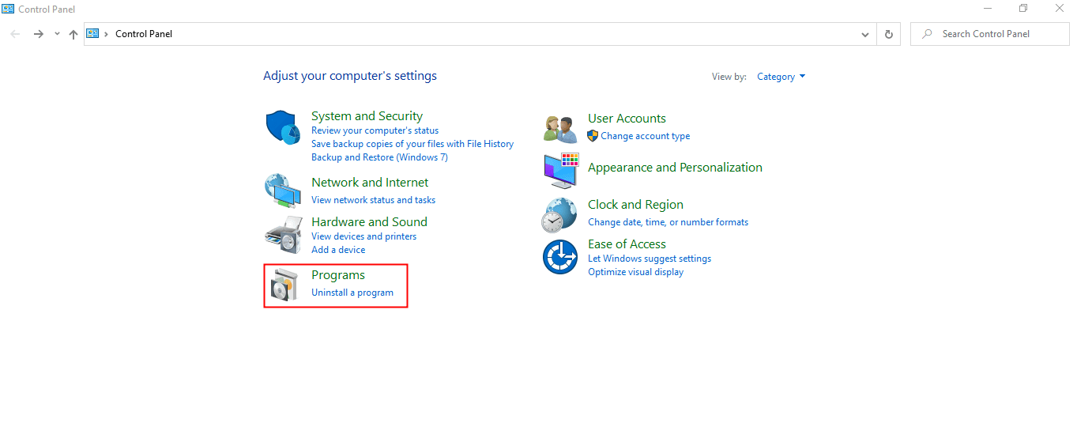The height and width of the screenshot is (423, 1077).
Task: Go up one level arrow
Action: click(x=73, y=34)
